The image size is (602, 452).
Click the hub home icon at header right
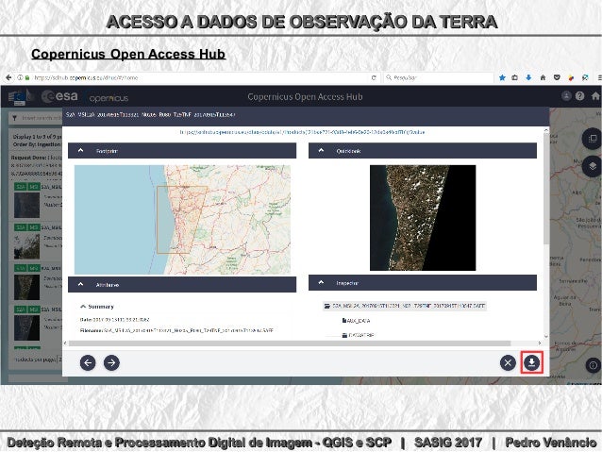595,96
